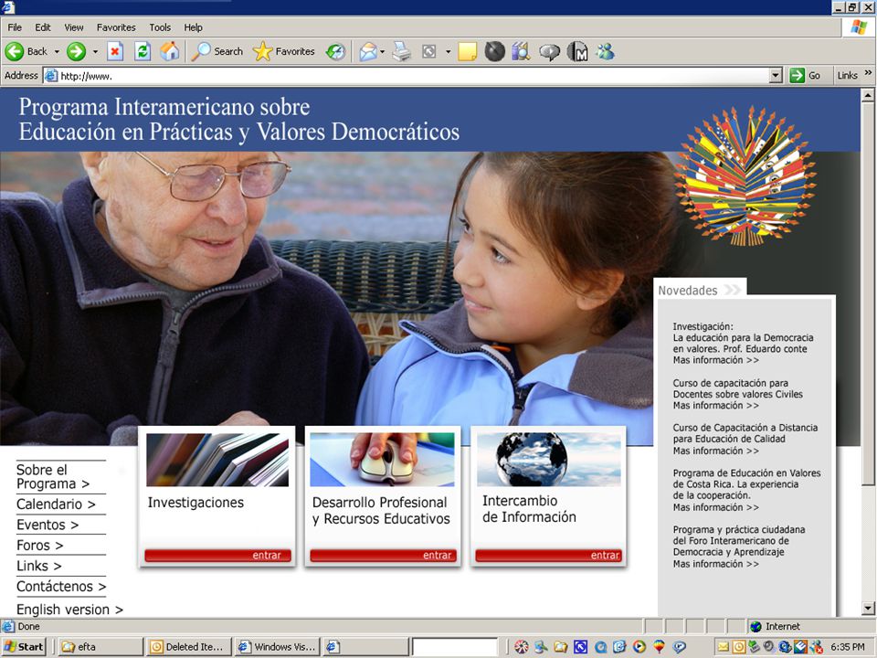Open the Help menu
Viewport: 877px width, 658px height.
(193, 27)
